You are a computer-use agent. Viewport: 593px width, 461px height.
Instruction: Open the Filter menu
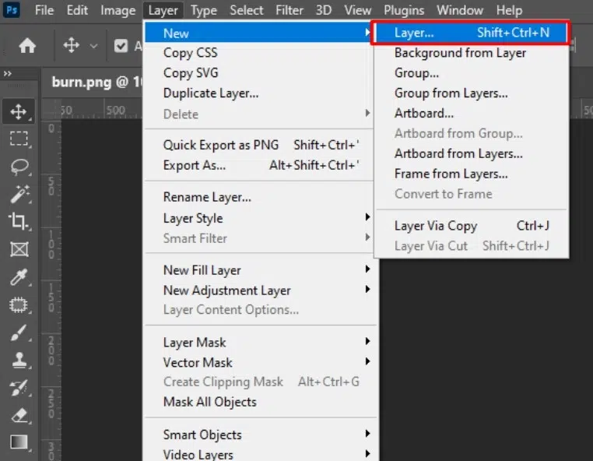(x=289, y=10)
